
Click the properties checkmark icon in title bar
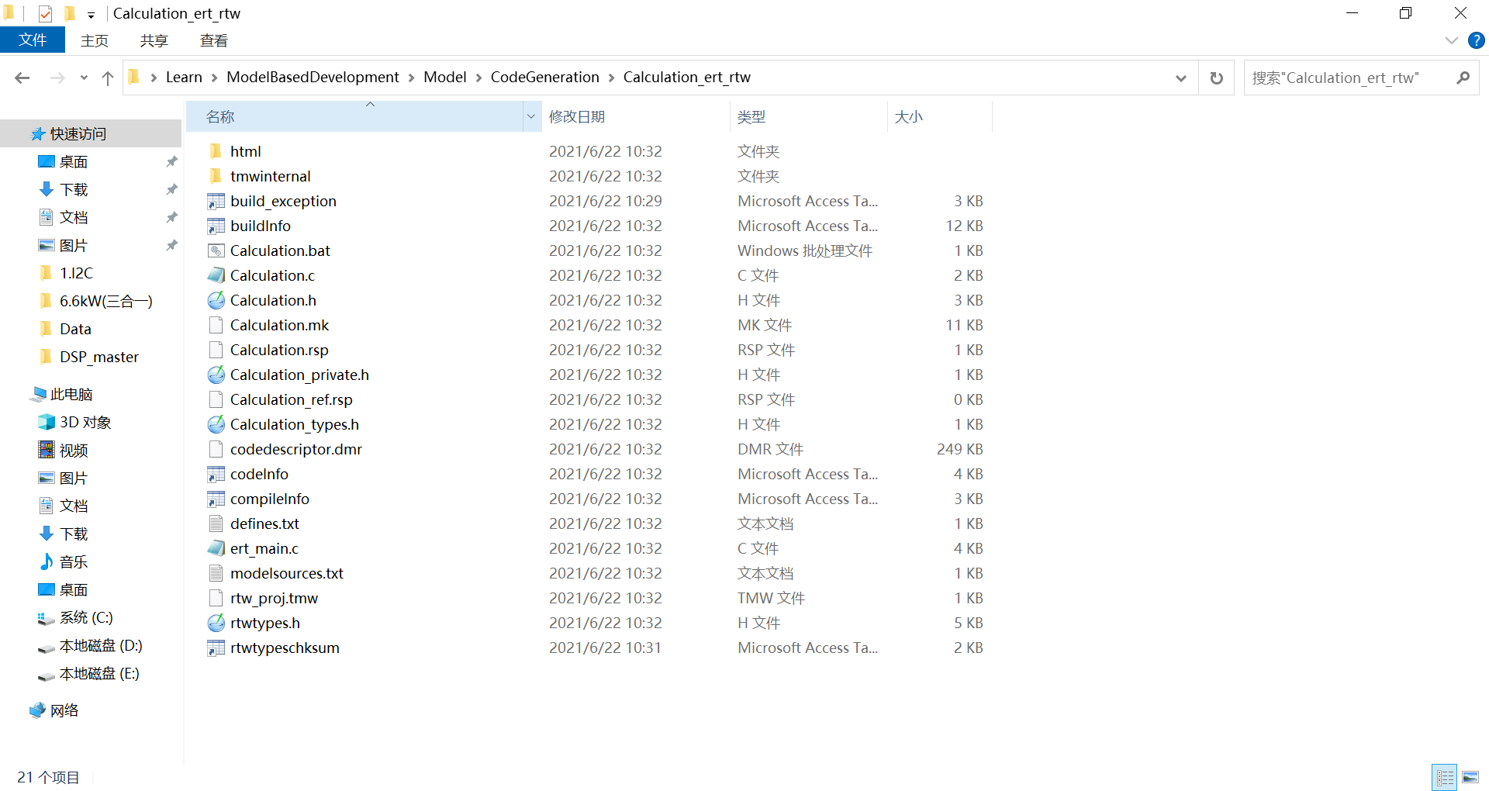tap(45, 13)
